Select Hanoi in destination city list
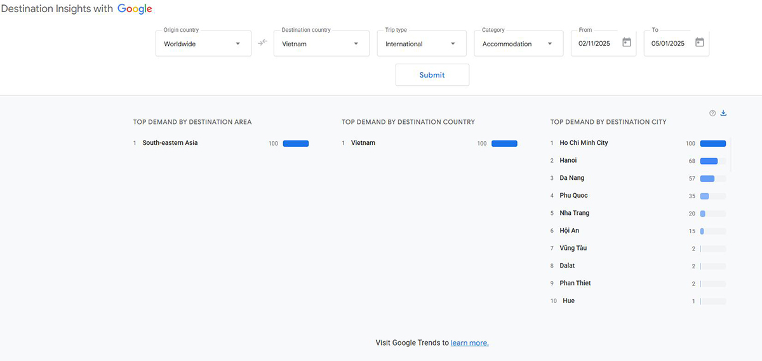This screenshot has height=361, width=762. coord(568,161)
